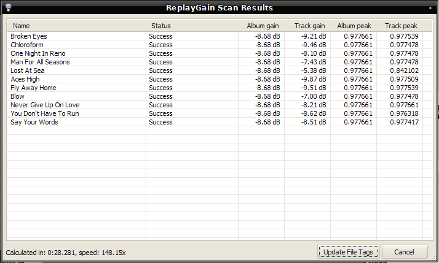Click album peak value for Blow row
The width and height of the screenshot is (439, 263).
tap(358, 96)
